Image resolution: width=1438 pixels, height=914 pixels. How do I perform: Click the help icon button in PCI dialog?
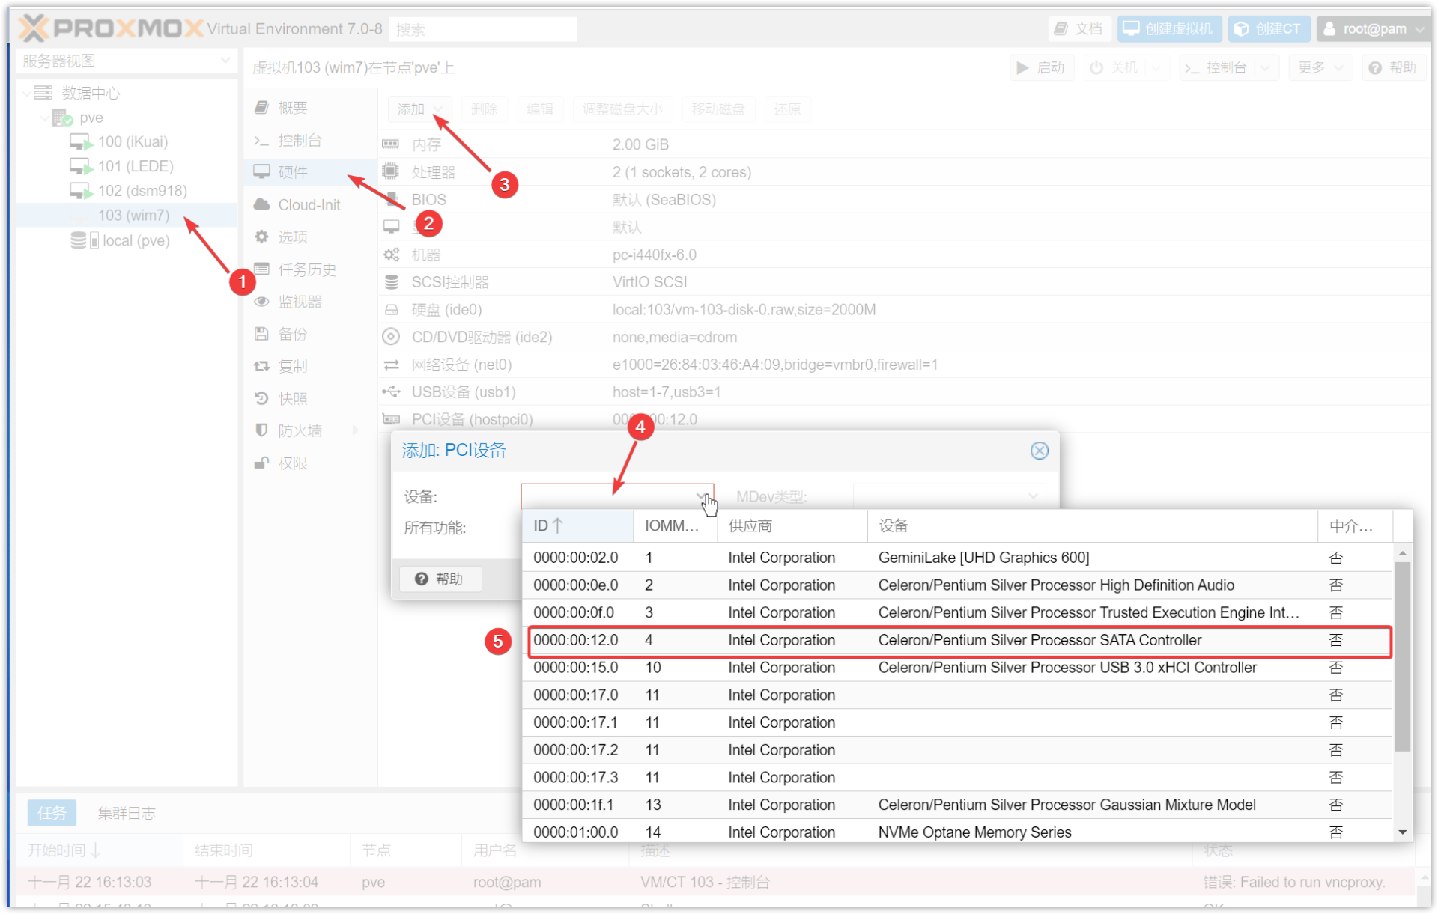tap(440, 579)
